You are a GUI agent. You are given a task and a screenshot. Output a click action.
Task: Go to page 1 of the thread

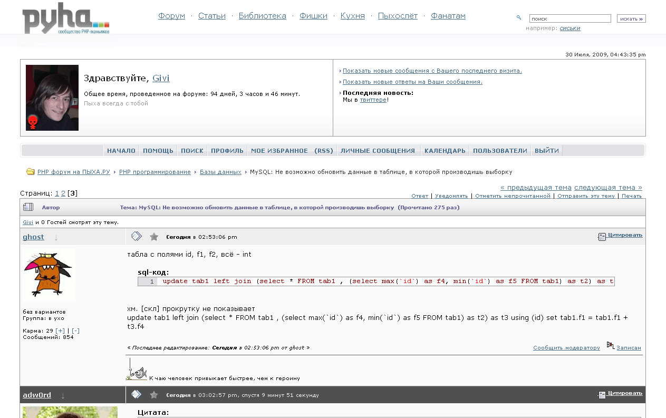tap(57, 193)
